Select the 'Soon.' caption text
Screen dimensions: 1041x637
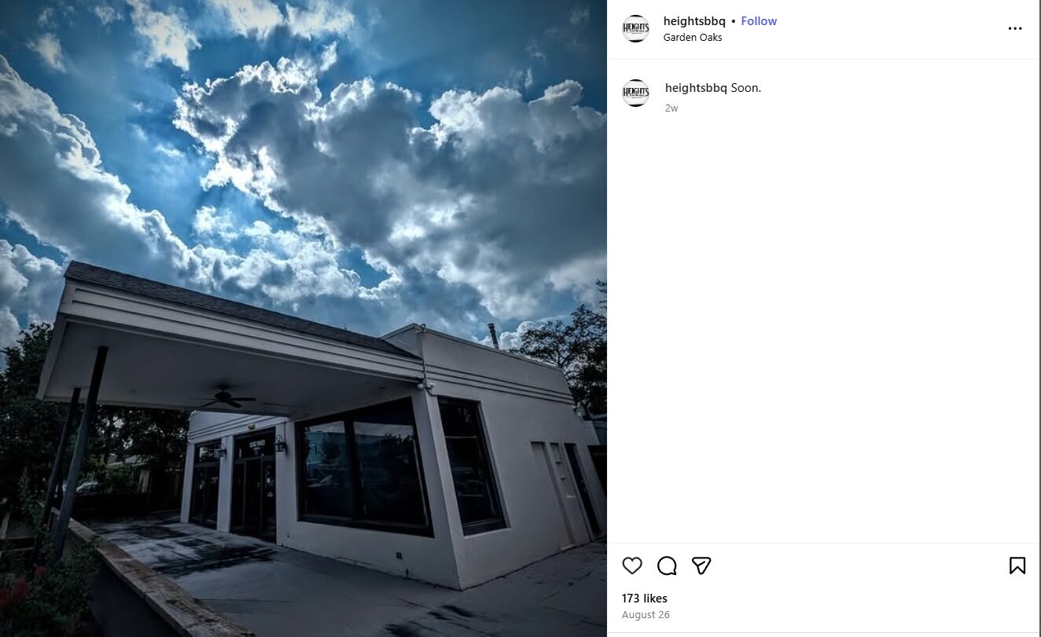(x=746, y=88)
